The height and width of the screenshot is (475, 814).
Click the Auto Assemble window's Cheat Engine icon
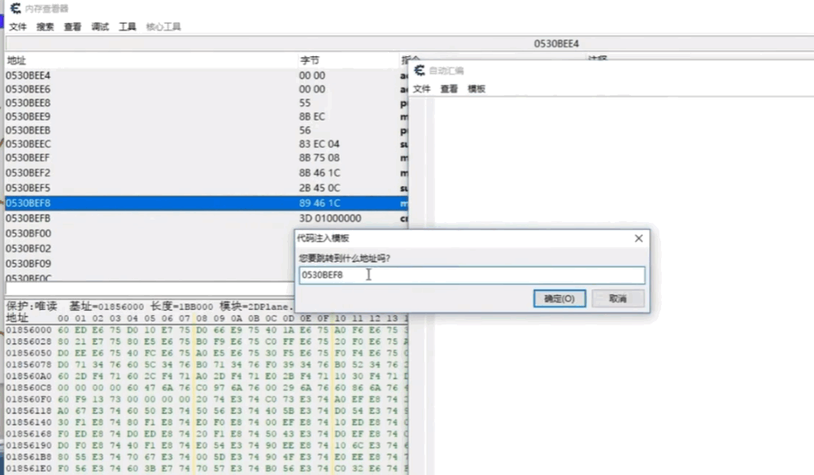click(x=420, y=71)
